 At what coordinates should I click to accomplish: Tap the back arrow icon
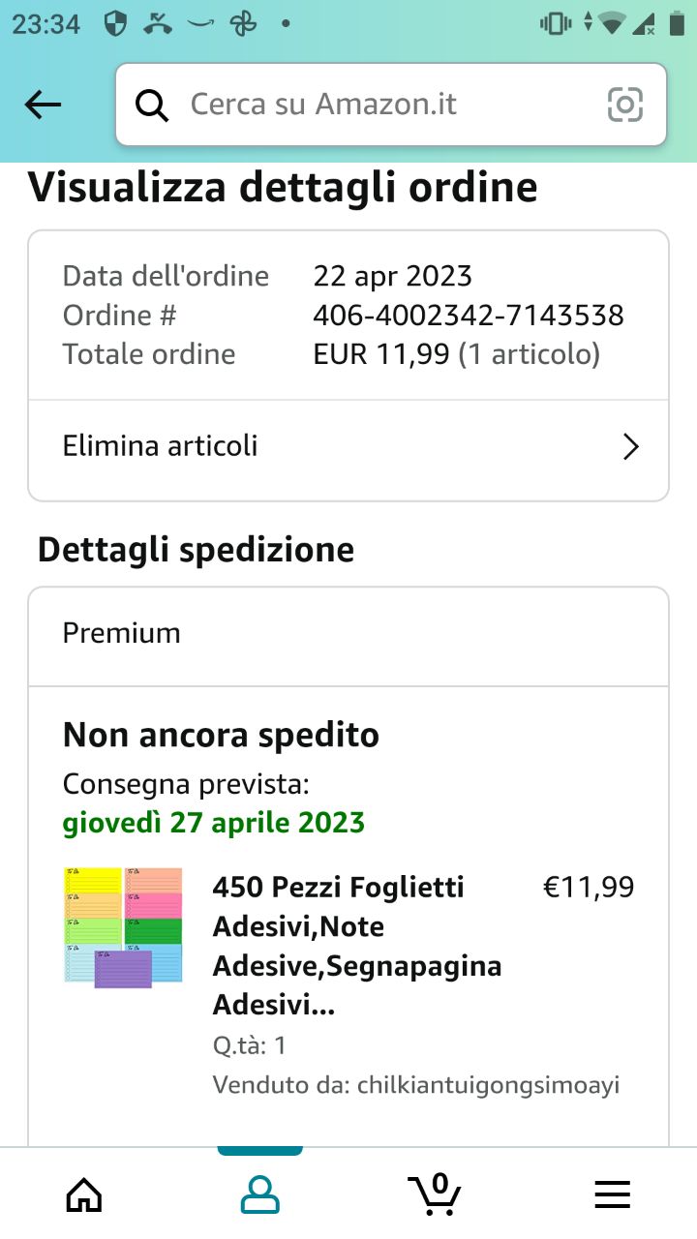coord(43,105)
